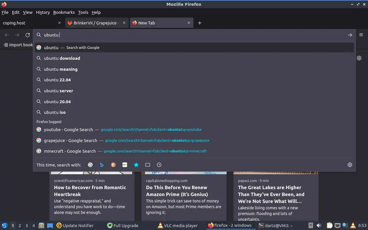Show desktop via taskbar icon
The height and width of the screenshot is (230, 368).
pyautogui.click(x=50, y=225)
